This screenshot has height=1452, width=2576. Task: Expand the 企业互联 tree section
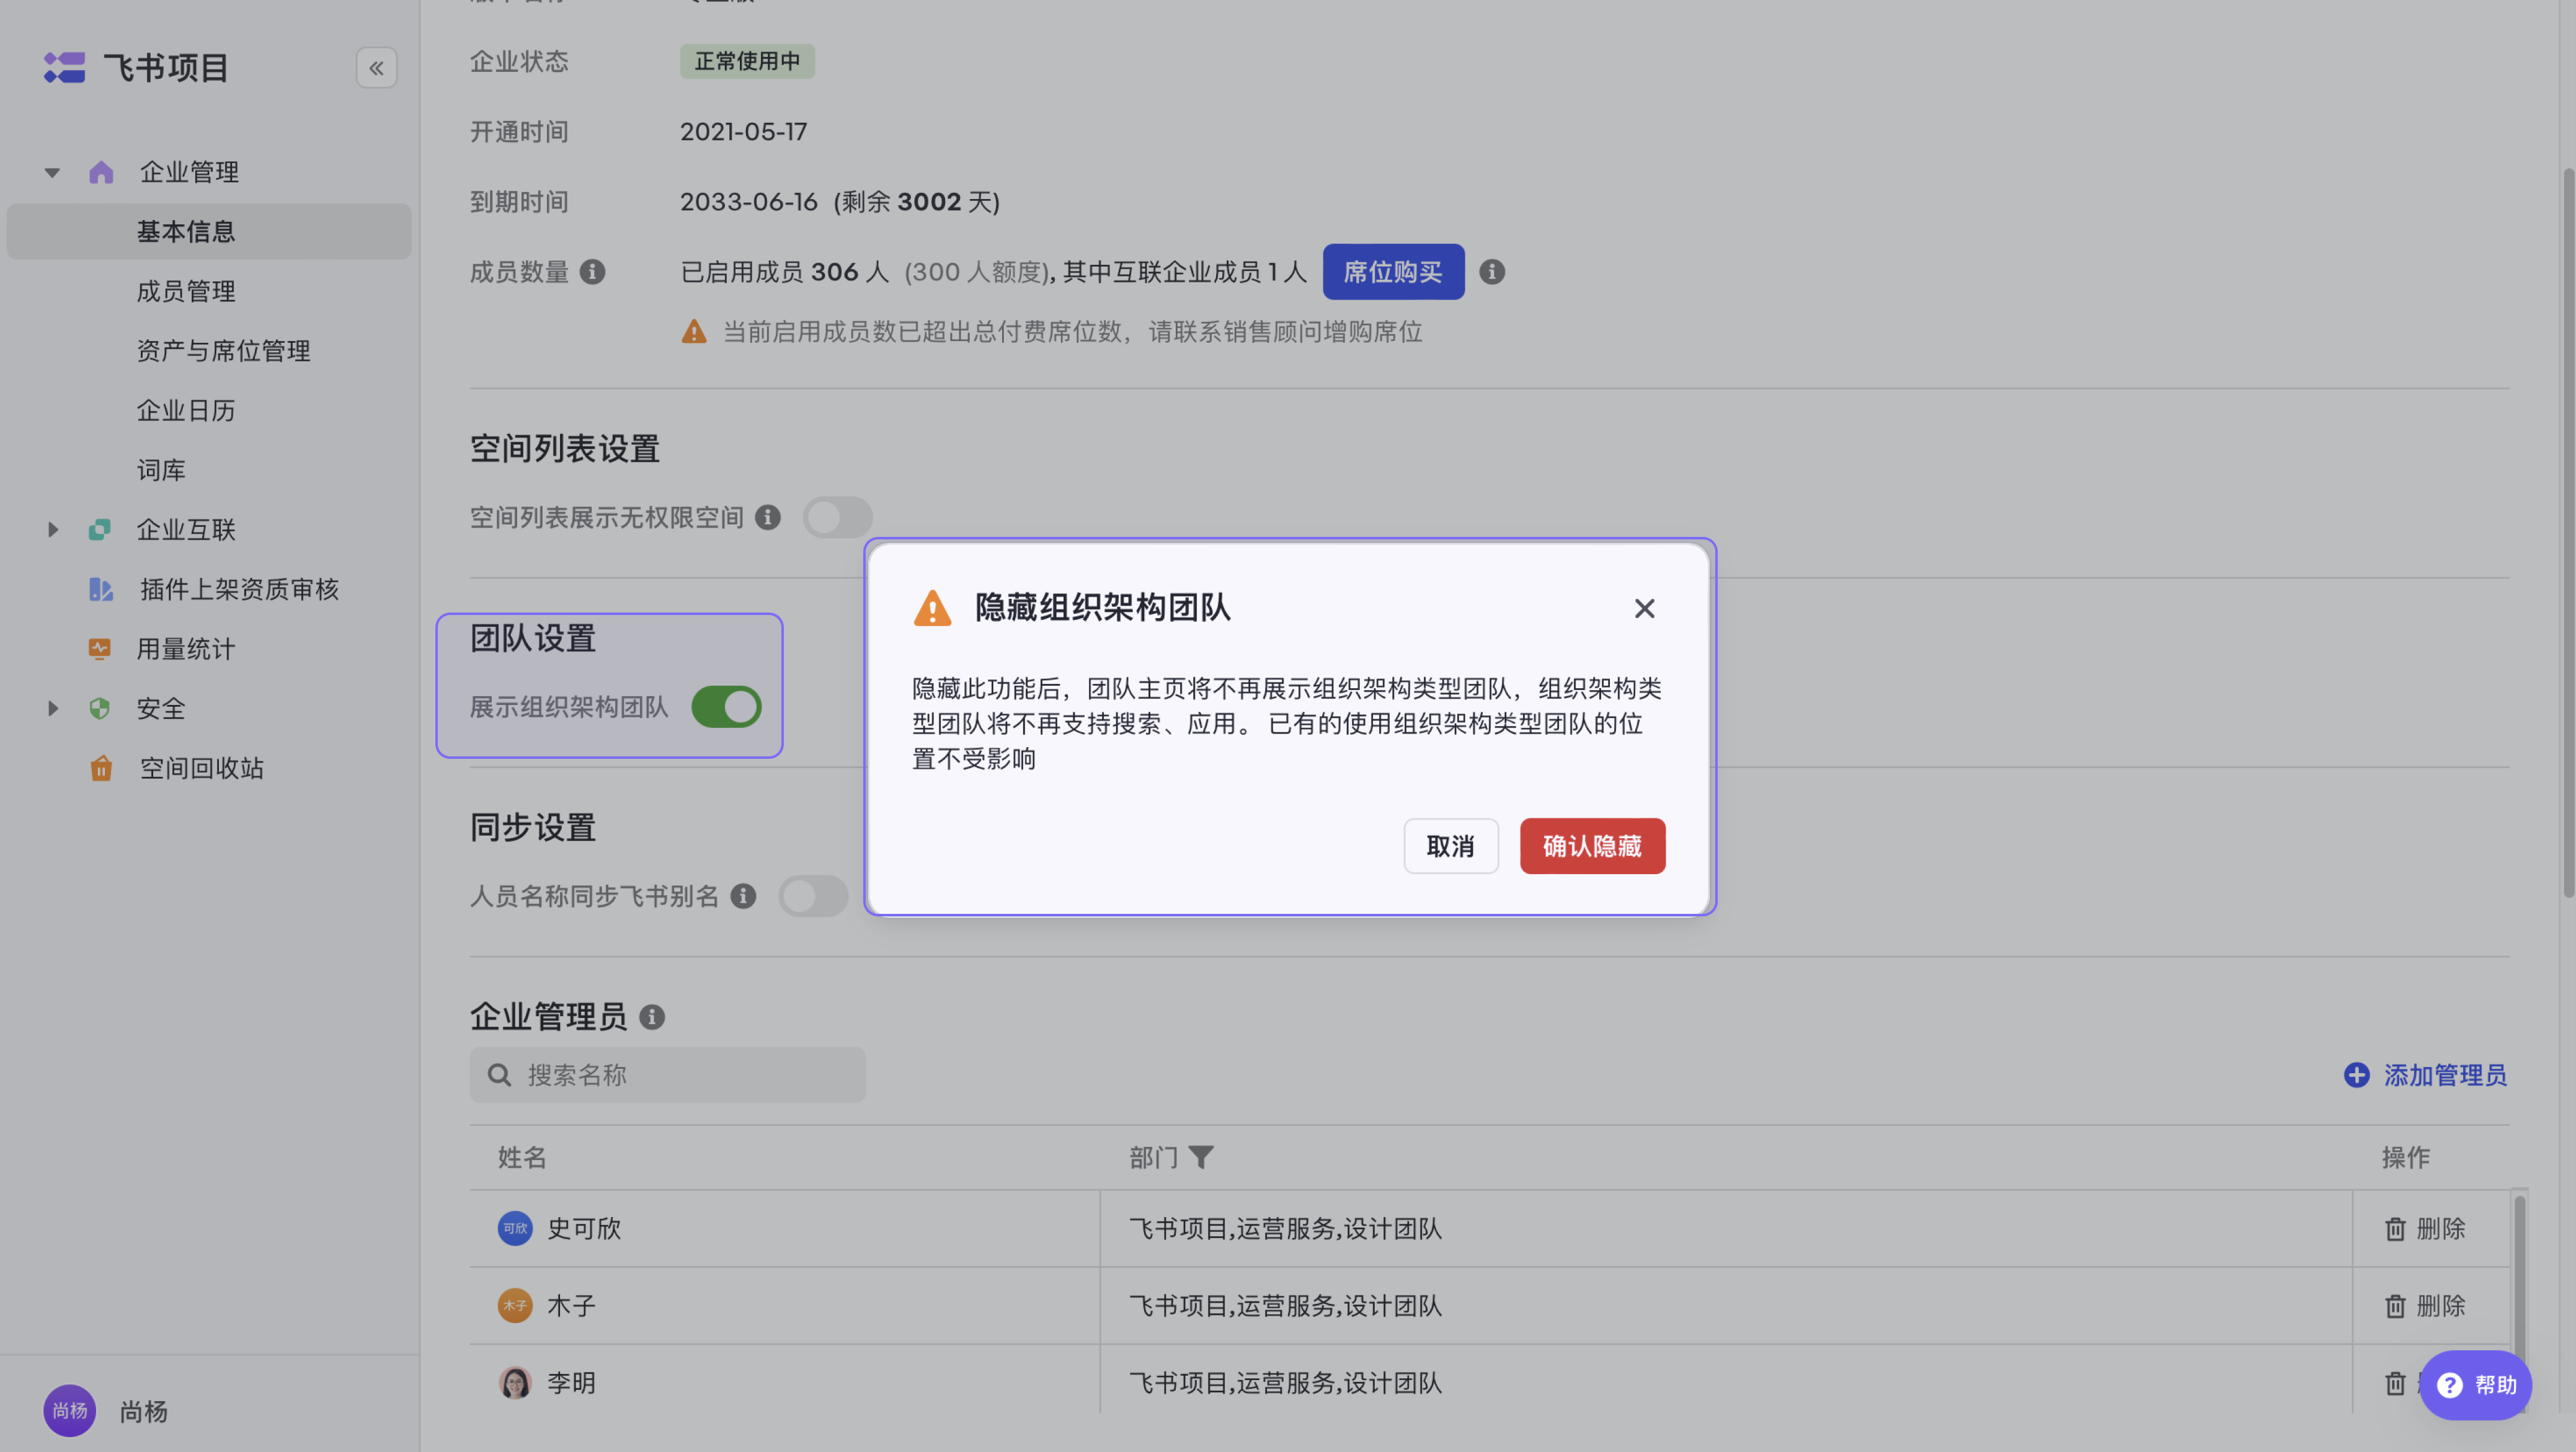pos(52,529)
